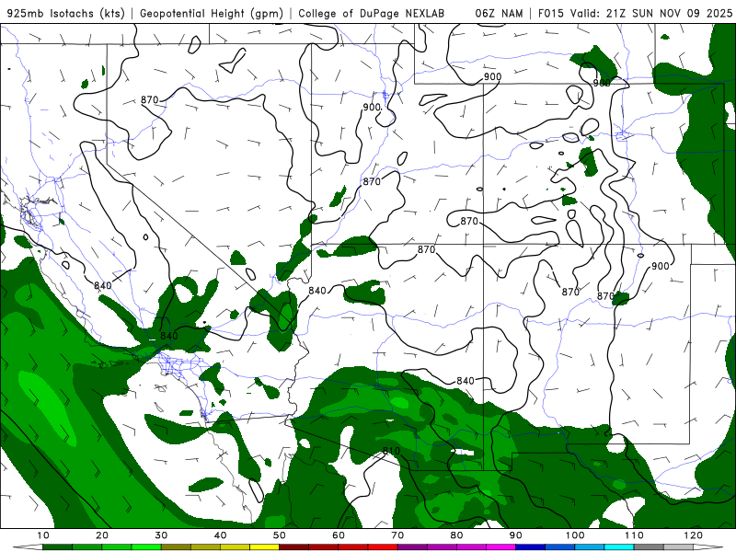Image resolution: width=736 pixels, height=552 pixels.
Task: Click the legend scale value '10'
Action: 42,535
